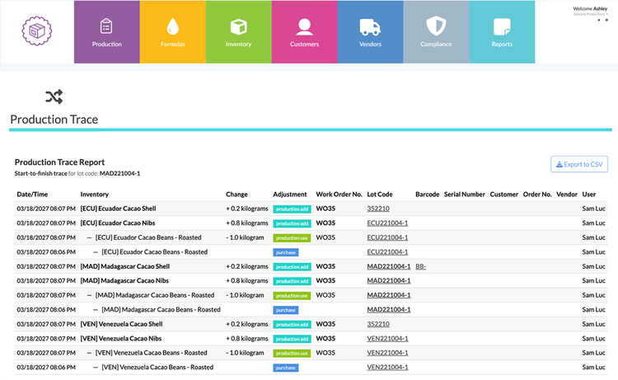
Task: Open lot link in Madagascar Cacao Nibs row
Action: point(389,280)
